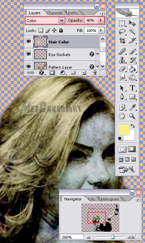The image size is (145, 243).
Task: Hide the Eye Sockets layer
Action: point(29,54)
